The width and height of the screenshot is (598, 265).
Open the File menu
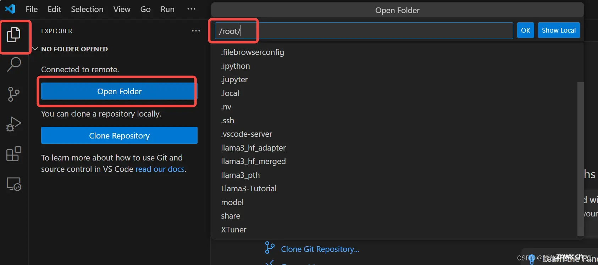coord(32,9)
